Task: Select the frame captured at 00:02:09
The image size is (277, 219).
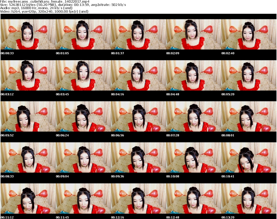Action: pos(194,34)
